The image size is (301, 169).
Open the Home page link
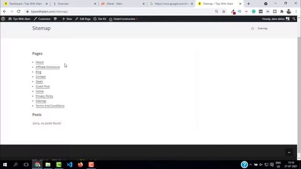pyautogui.click(x=40, y=91)
